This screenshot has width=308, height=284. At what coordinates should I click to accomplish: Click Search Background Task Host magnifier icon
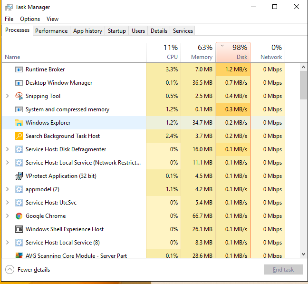pos(19,136)
